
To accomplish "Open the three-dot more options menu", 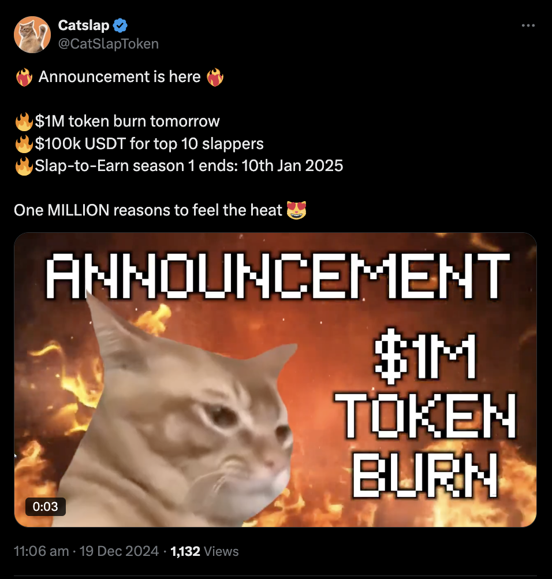I will click(528, 25).
